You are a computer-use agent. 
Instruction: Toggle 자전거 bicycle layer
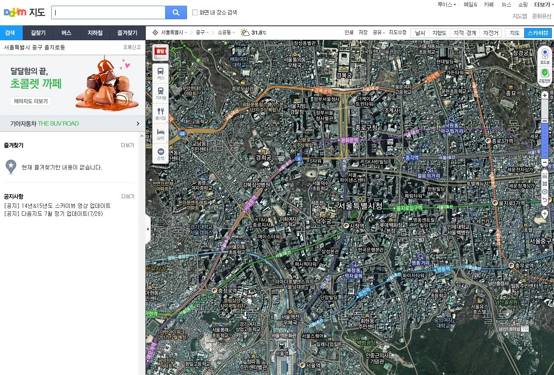490,33
